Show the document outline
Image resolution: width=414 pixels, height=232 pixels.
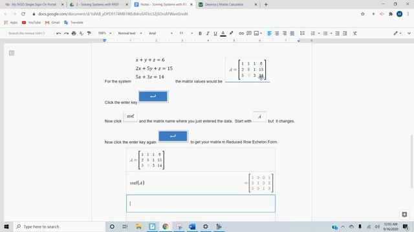tap(12, 53)
